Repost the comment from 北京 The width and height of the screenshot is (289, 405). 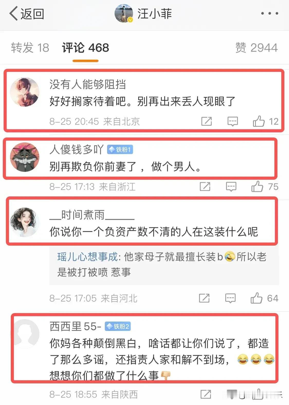click(x=207, y=121)
